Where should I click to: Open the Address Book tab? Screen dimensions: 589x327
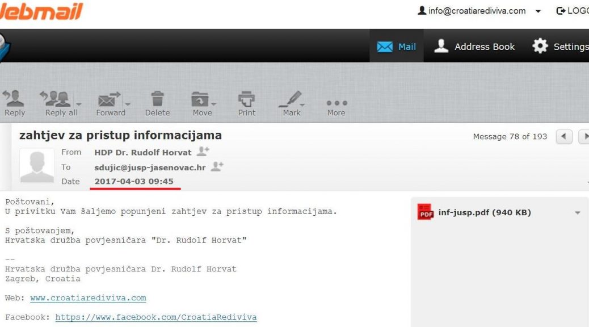pos(474,47)
